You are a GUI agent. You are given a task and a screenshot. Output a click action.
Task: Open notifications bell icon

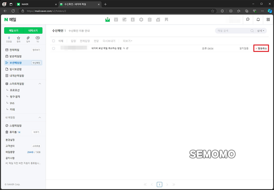click(x=258, y=20)
